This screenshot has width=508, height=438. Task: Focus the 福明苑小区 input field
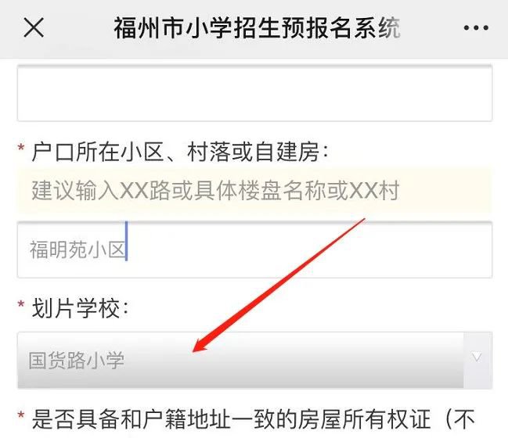pyautogui.click(x=254, y=250)
